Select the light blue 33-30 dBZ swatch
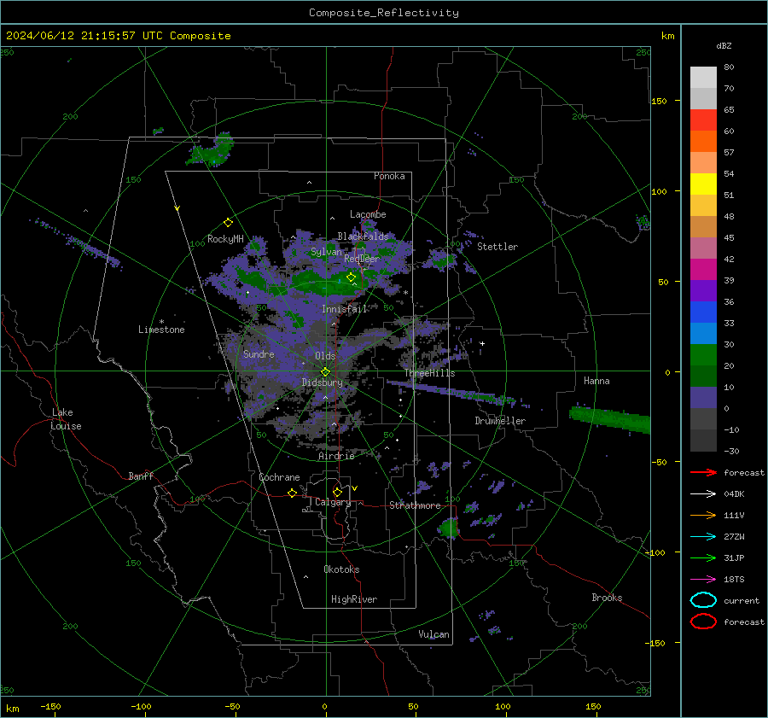 (703, 333)
